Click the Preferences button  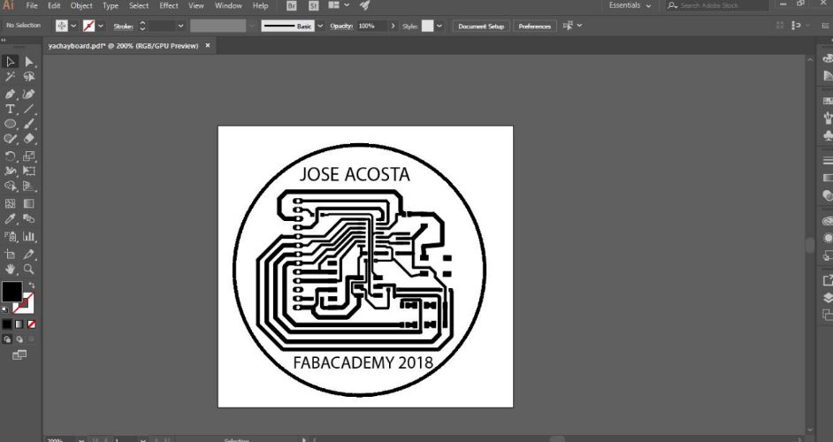[534, 26]
